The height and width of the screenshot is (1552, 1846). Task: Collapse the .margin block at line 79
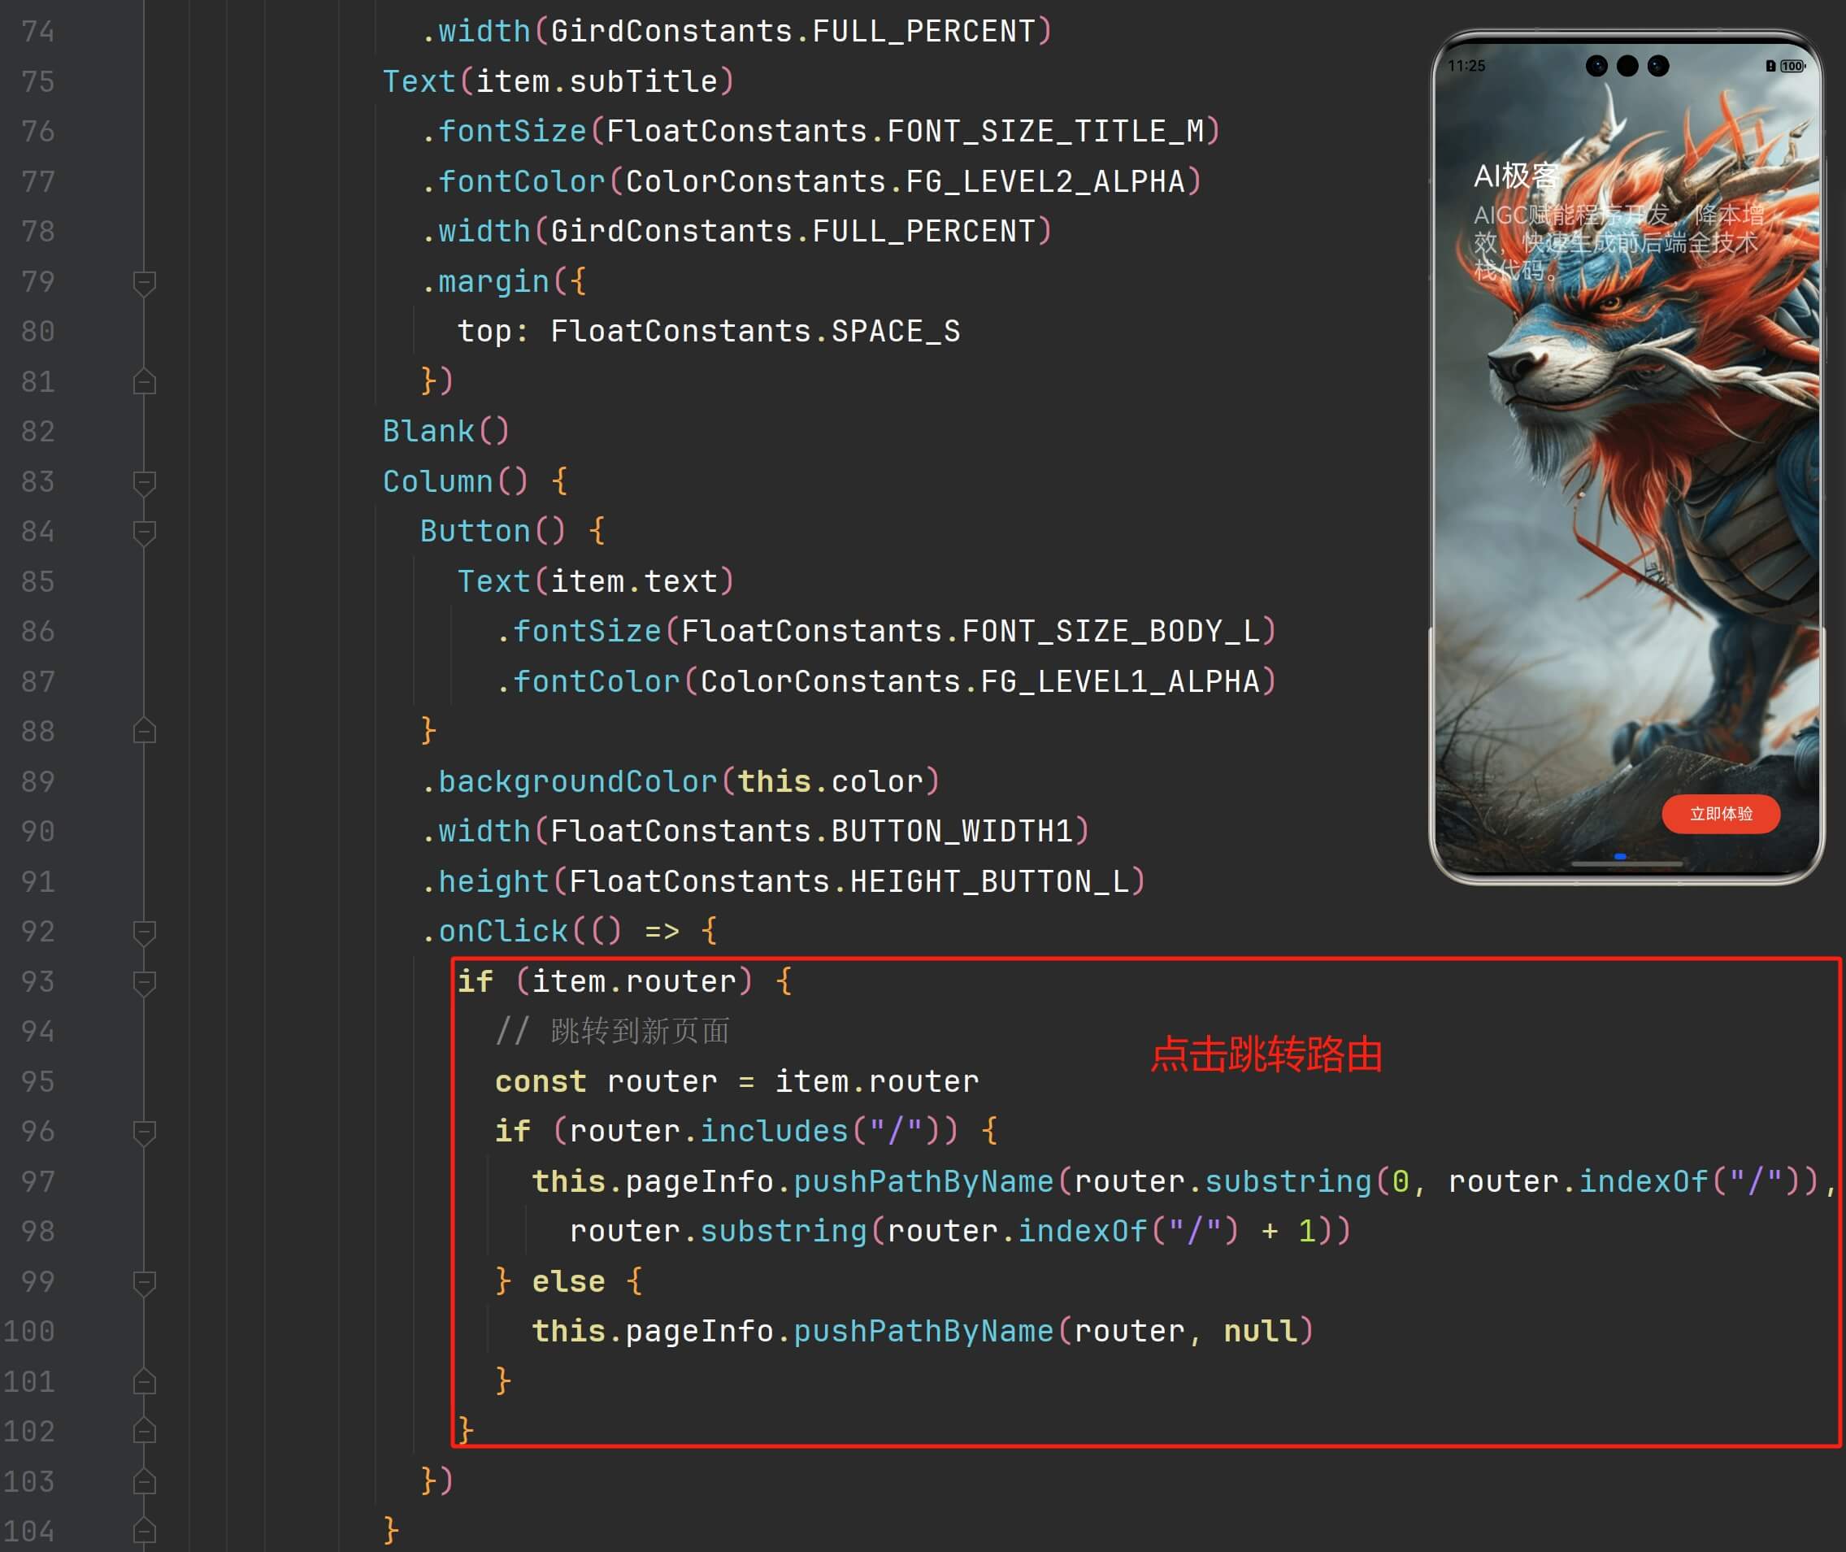pyautogui.click(x=144, y=282)
